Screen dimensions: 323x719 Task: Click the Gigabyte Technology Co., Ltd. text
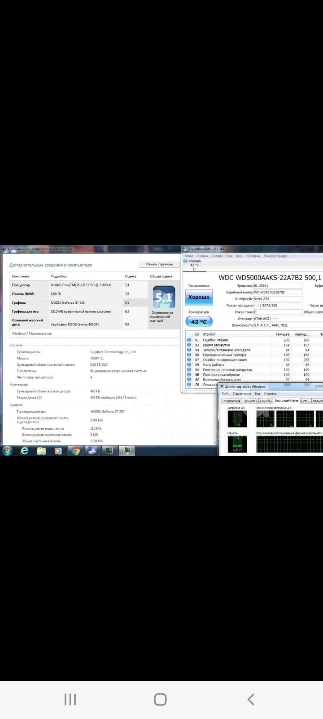click(x=113, y=352)
